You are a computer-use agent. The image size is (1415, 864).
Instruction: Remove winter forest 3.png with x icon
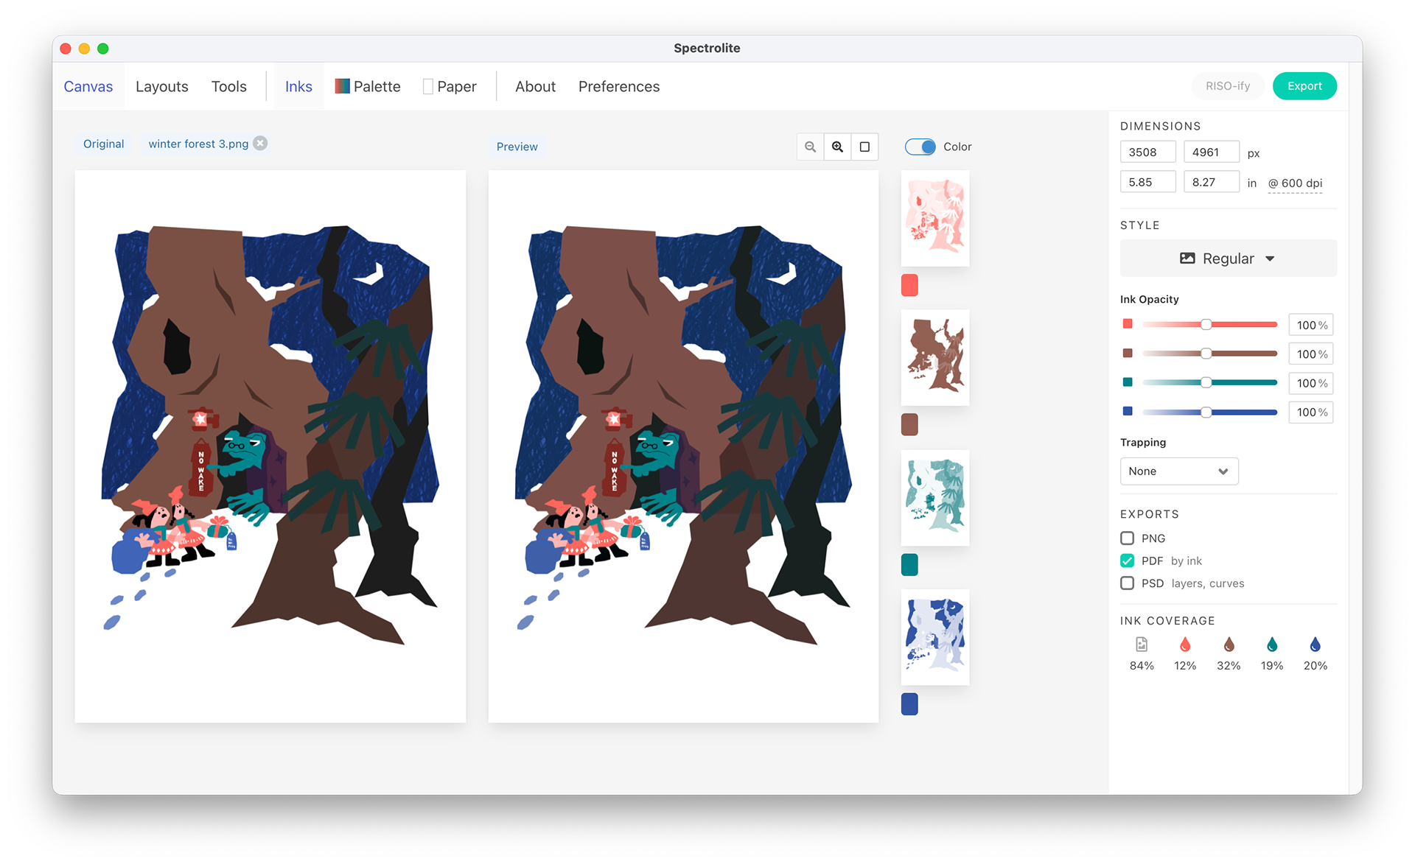[x=260, y=143]
